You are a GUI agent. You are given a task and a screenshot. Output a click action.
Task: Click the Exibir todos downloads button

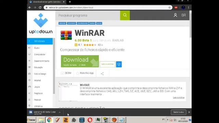point(179,112)
